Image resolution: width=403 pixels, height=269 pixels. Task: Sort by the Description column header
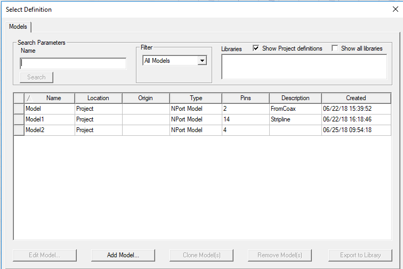click(x=295, y=98)
